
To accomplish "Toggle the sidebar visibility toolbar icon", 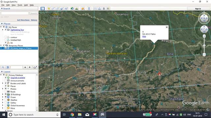I will [x=43, y=9].
